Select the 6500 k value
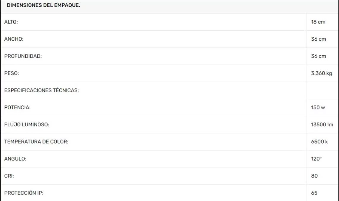This screenshot has width=339, height=201. [x=319, y=142]
